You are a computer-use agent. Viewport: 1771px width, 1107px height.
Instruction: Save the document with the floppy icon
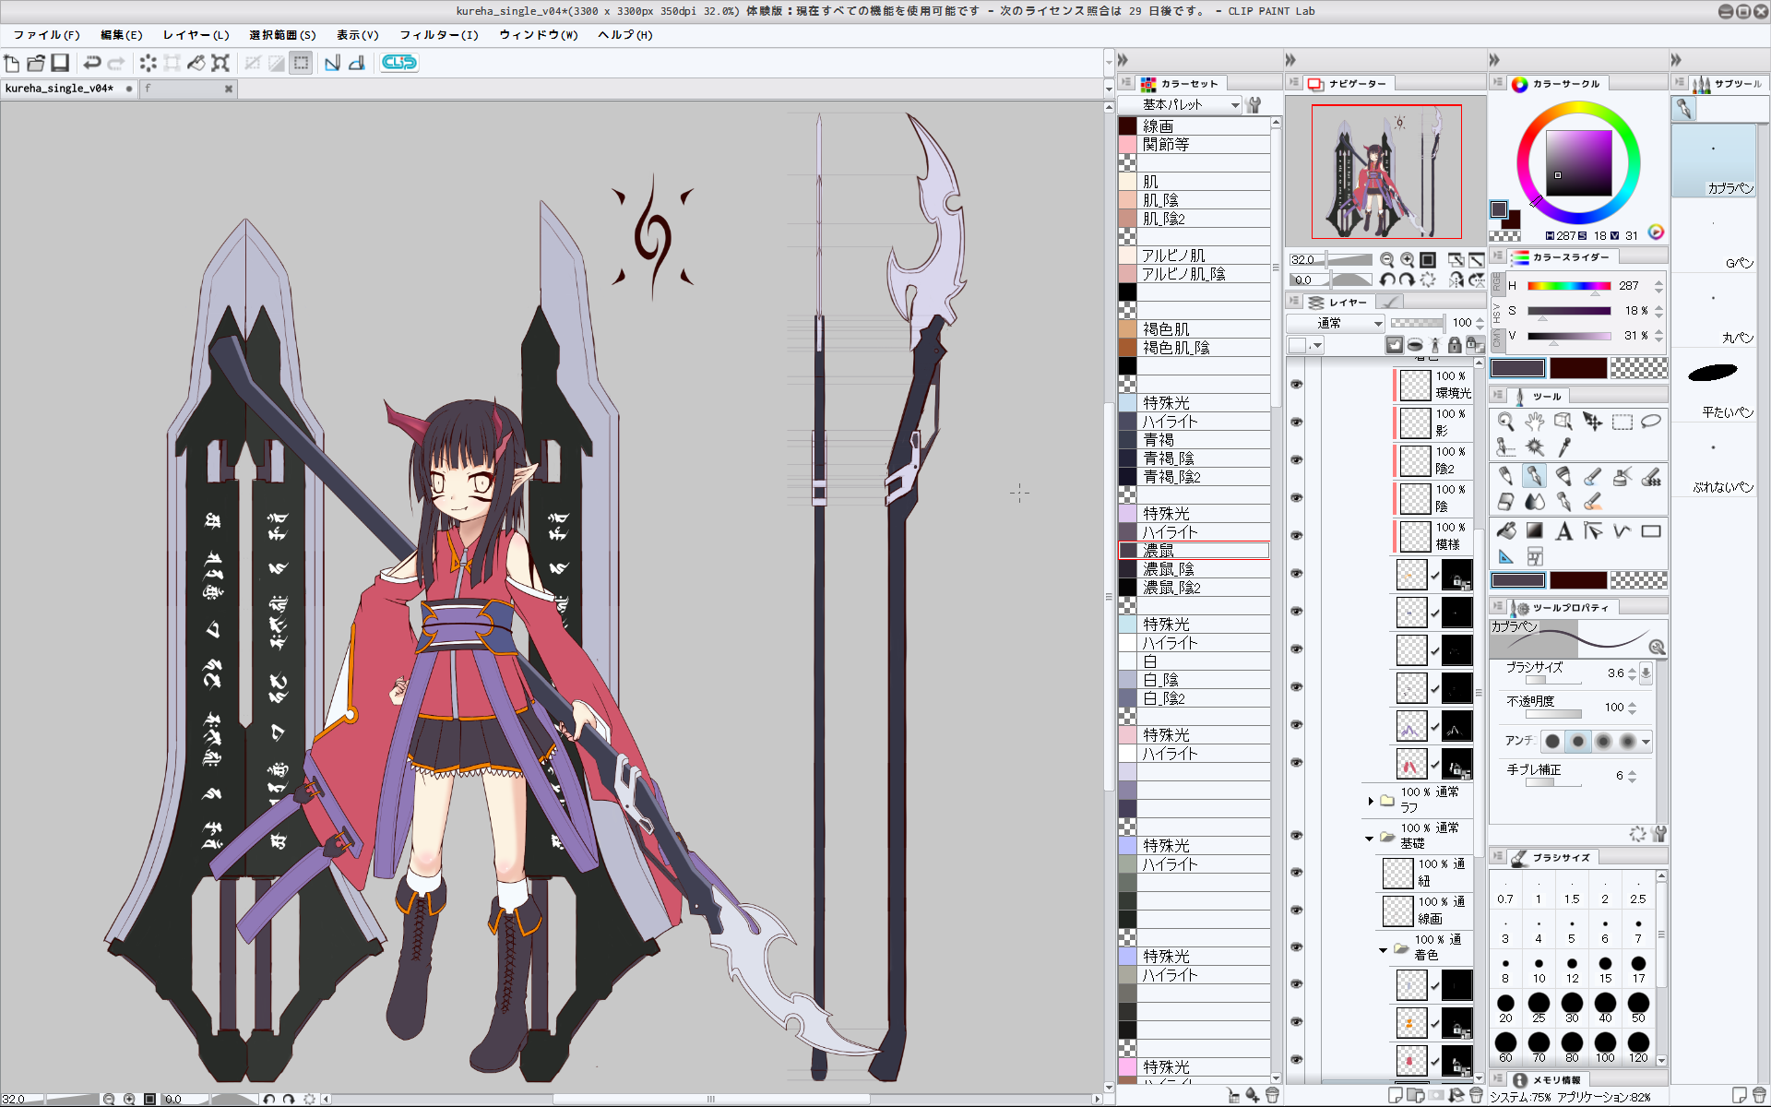click(x=60, y=63)
